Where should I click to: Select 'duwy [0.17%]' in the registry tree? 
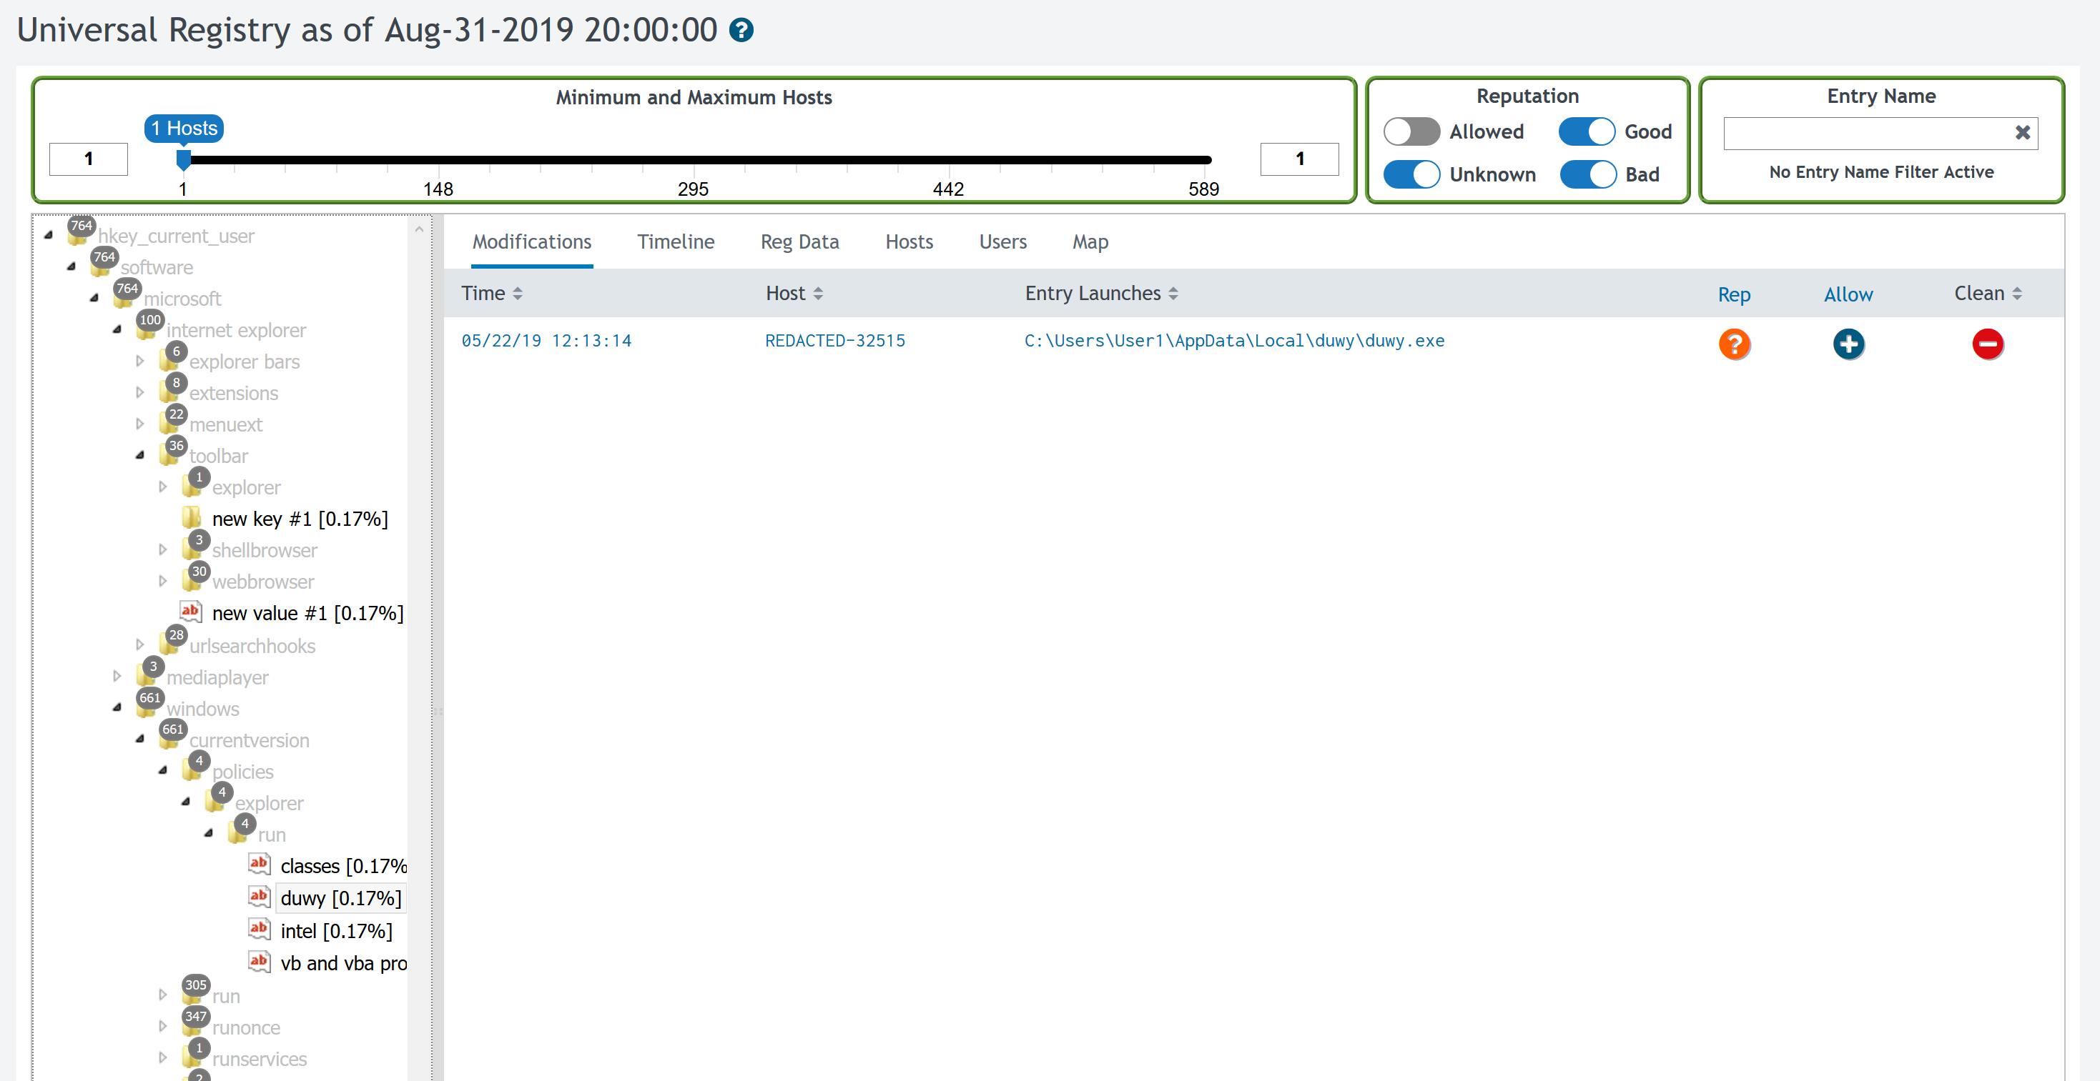[x=341, y=897]
